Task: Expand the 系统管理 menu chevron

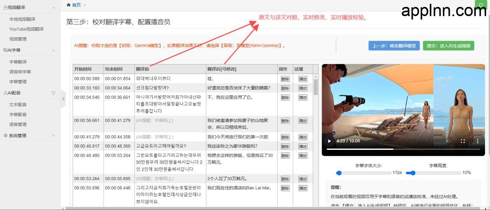Action: 54,136
